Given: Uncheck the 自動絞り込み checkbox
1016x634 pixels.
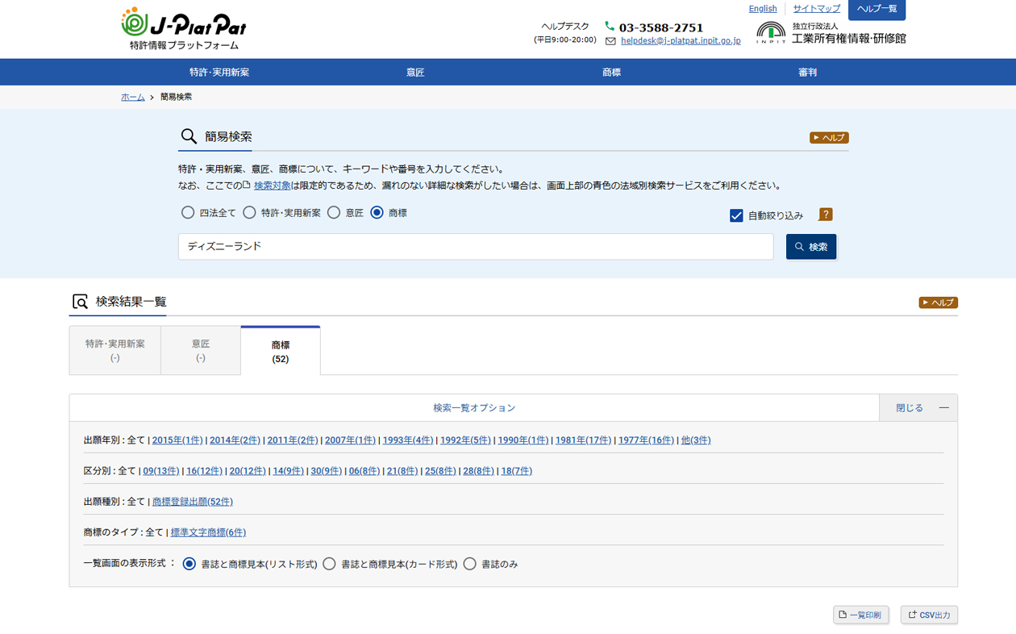Looking at the screenshot, I should (736, 215).
